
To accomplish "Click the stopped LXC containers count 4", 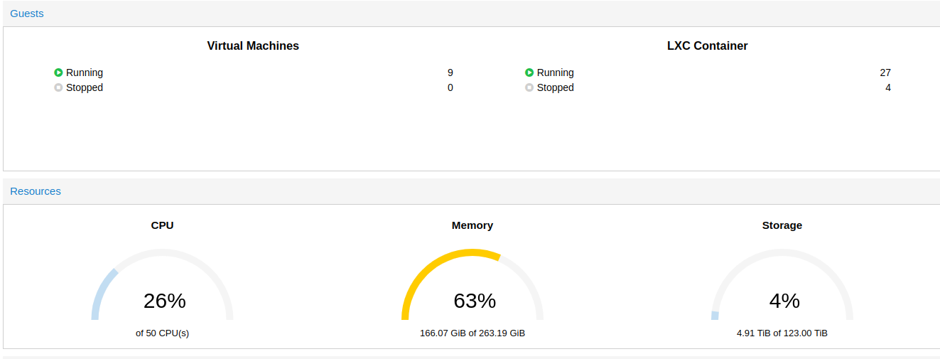I will click(888, 87).
